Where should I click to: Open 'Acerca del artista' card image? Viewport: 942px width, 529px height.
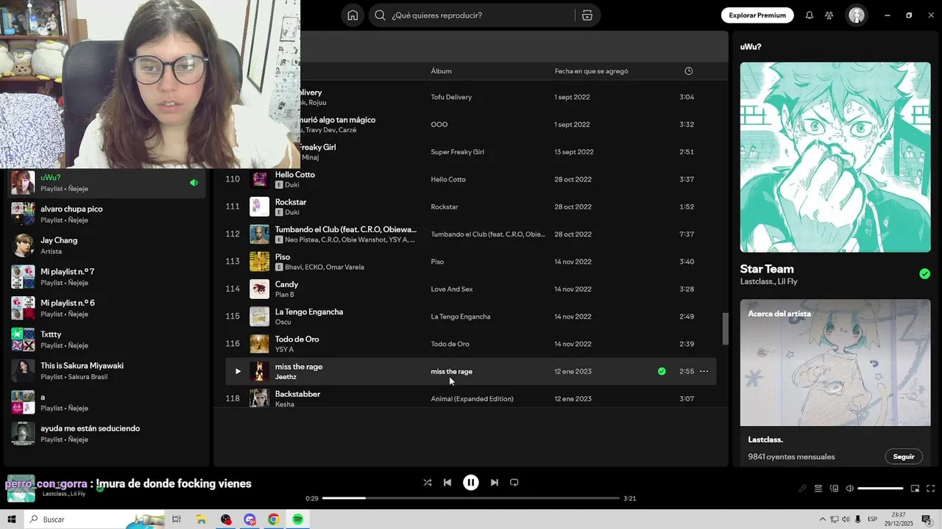[835, 362]
